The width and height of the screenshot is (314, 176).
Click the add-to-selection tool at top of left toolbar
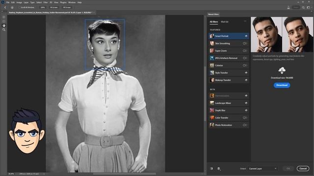(x=4, y=17)
